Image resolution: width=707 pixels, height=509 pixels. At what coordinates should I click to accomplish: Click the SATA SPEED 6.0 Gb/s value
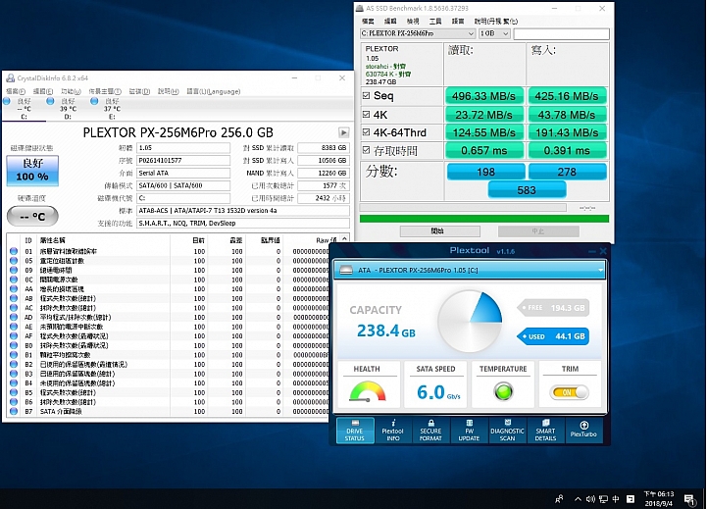click(437, 392)
